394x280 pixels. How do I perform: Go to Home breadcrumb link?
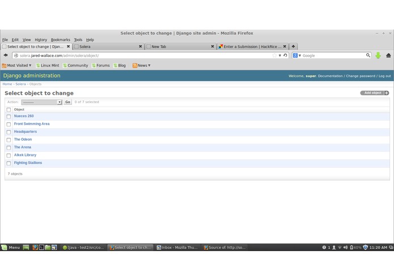click(x=7, y=84)
